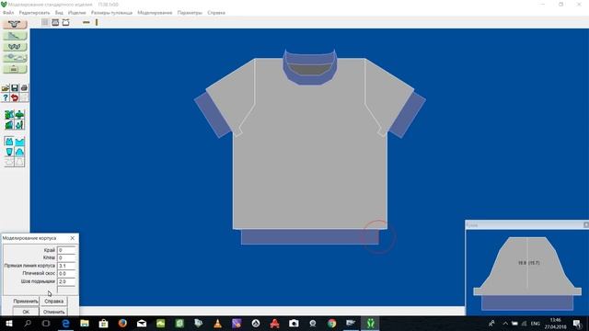Click the green garment set icon
Viewport: 589px width, 331px height.
coord(9,114)
